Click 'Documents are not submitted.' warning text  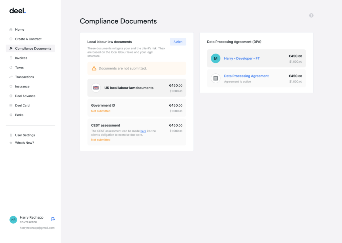pos(123,68)
